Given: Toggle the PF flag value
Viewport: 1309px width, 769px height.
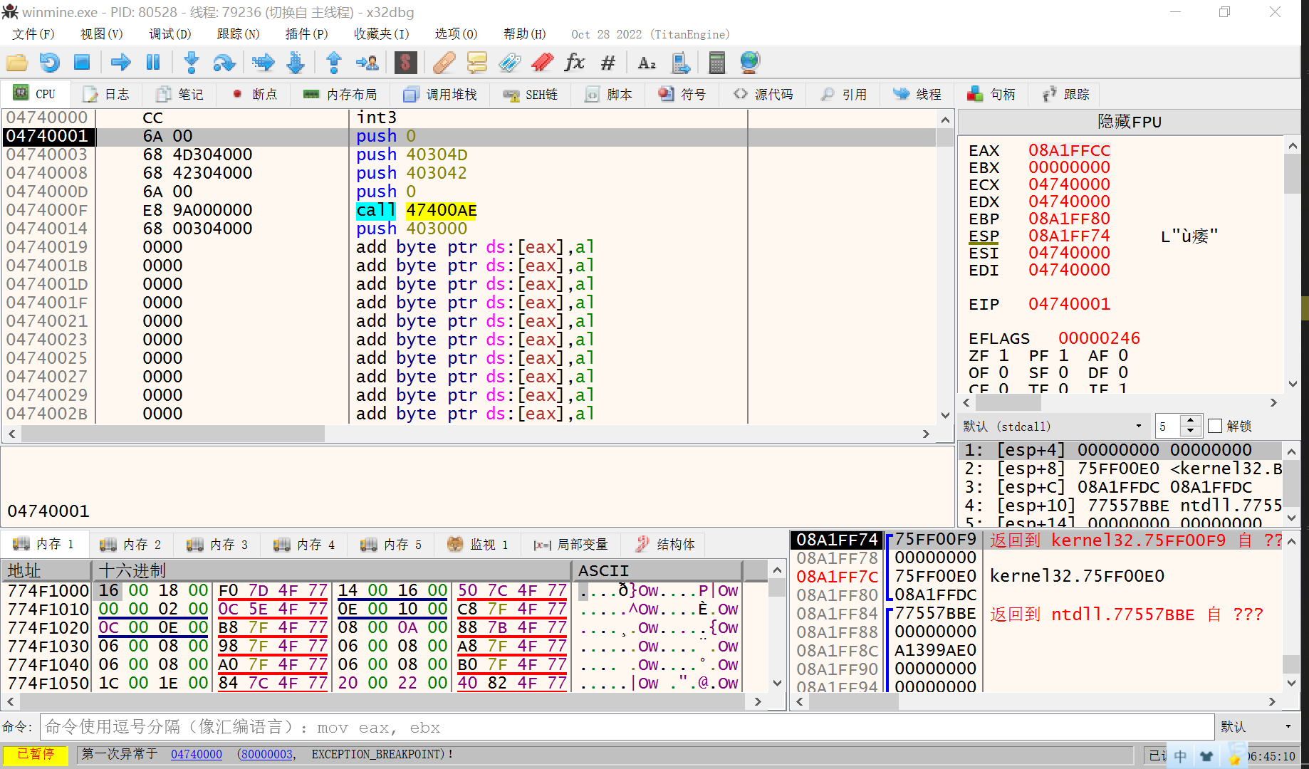Looking at the screenshot, I should 1063,355.
